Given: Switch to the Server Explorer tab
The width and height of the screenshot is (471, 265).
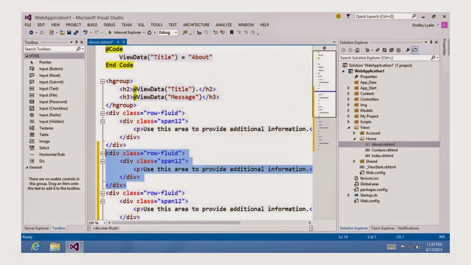Looking at the screenshot, I should [x=36, y=228].
